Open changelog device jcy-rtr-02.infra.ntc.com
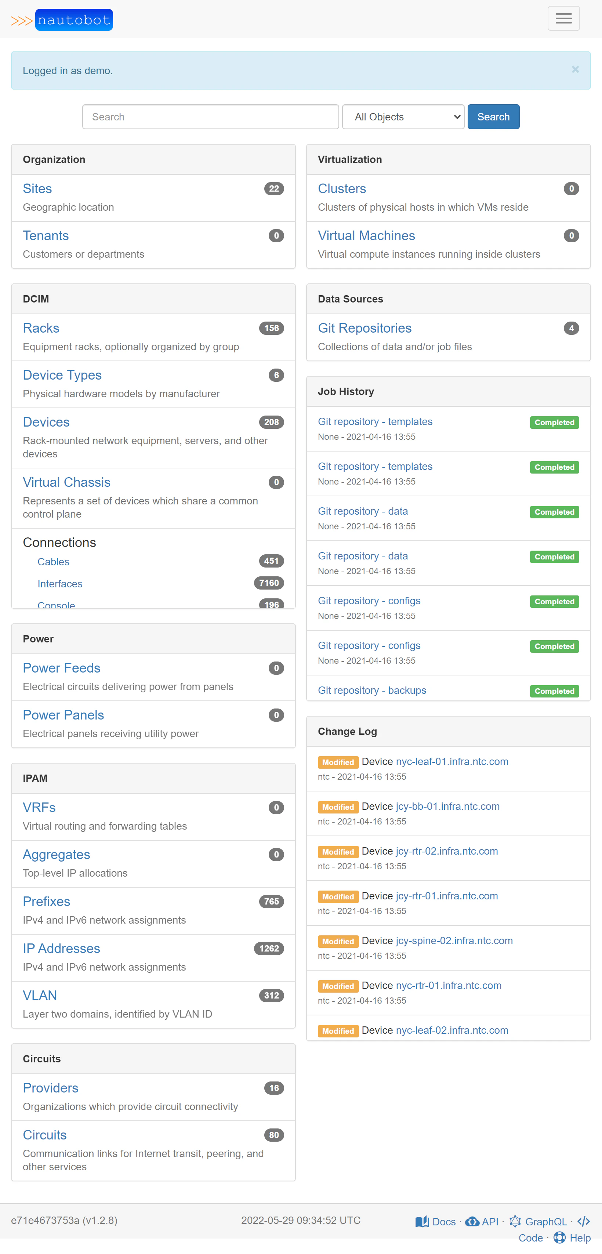Image resolution: width=602 pixels, height=1254 pixels. click(x=446, y=851)
